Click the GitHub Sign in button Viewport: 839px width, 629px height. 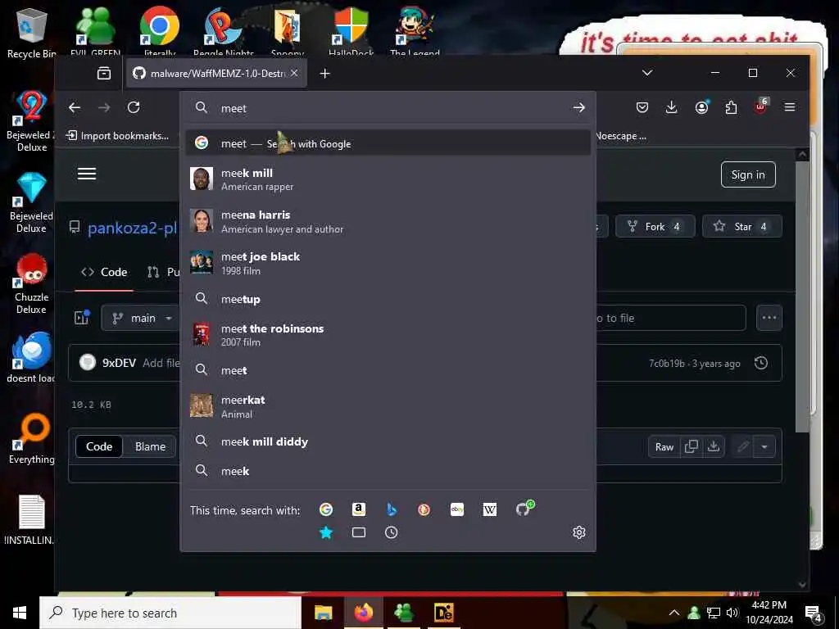point(748,174)
